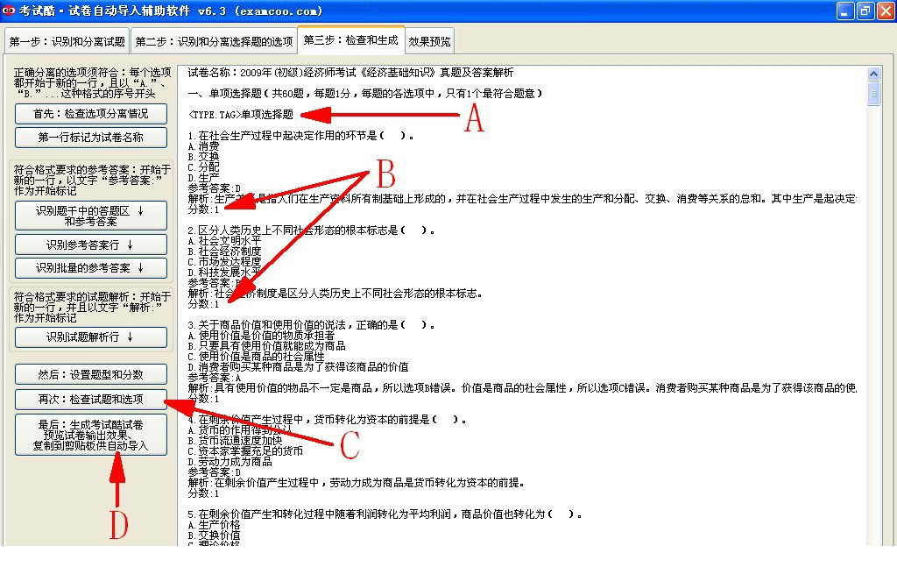Click question 4 text 货币转化为资本的前提
The width and height of the screenshot is (897, 567).
click(328, 420)
